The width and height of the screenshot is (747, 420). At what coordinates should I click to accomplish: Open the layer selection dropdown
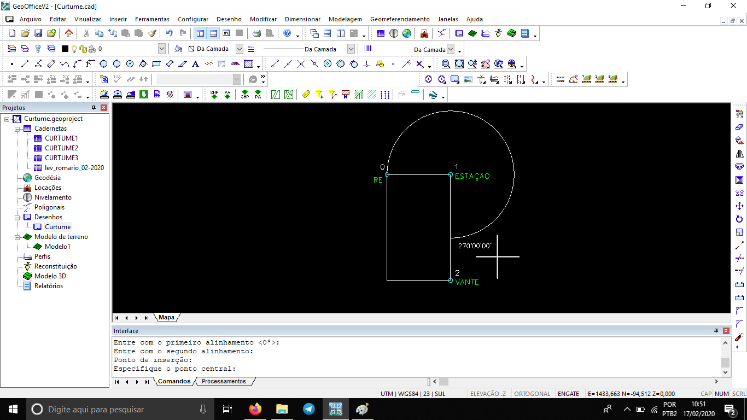162,49
